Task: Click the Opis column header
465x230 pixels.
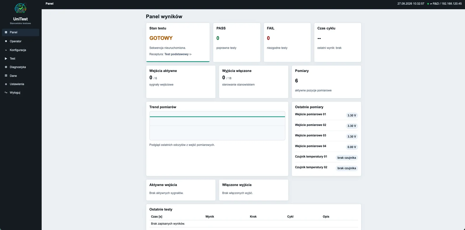Action: pos(326,217)
